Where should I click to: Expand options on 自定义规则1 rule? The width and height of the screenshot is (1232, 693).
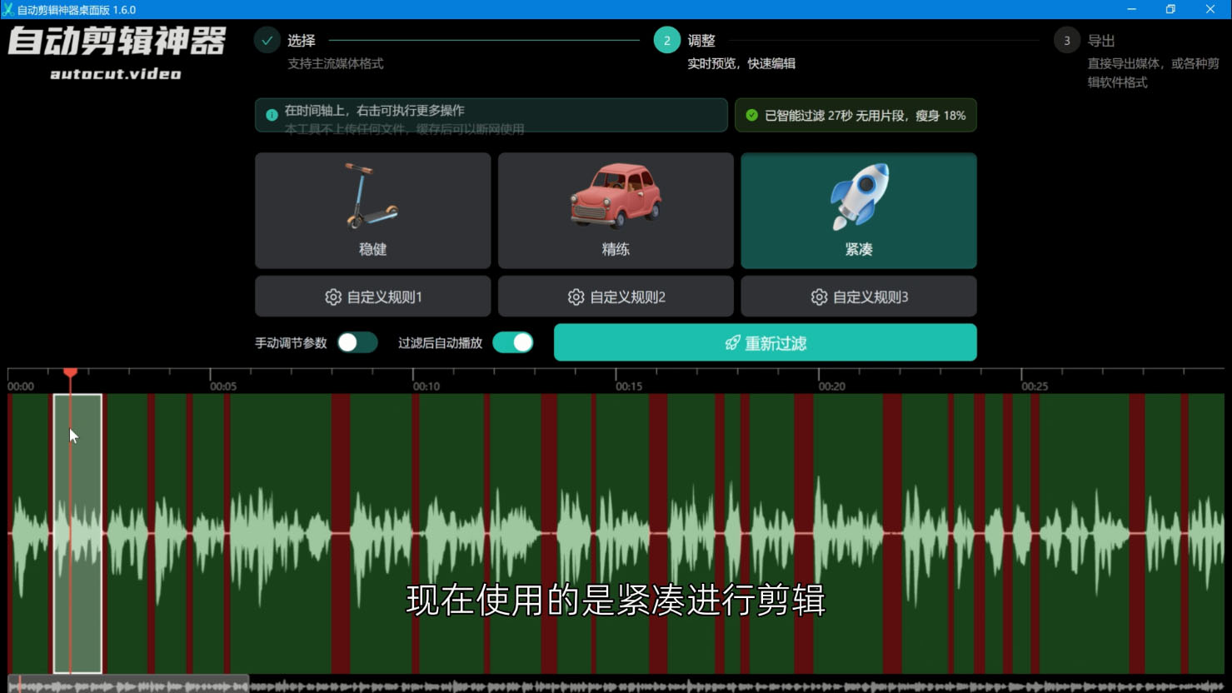coord(372,297)
